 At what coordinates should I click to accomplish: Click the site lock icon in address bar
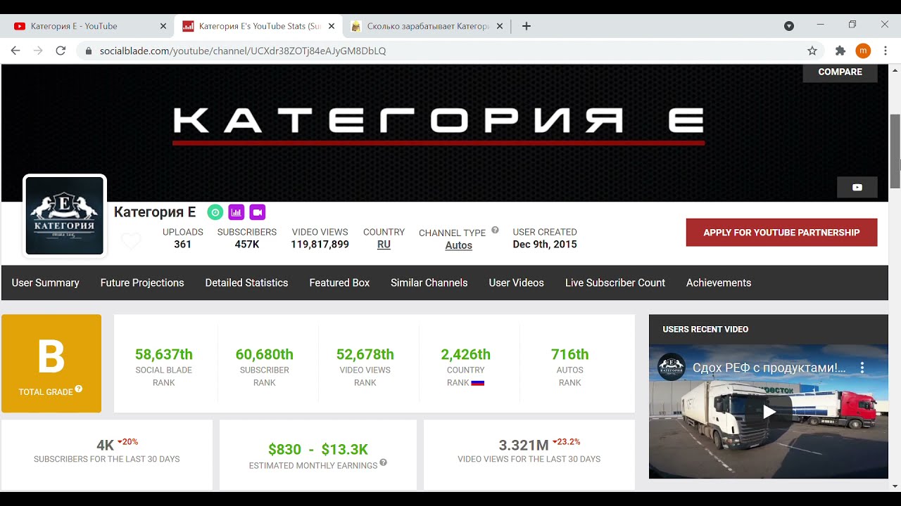[89, 51]
